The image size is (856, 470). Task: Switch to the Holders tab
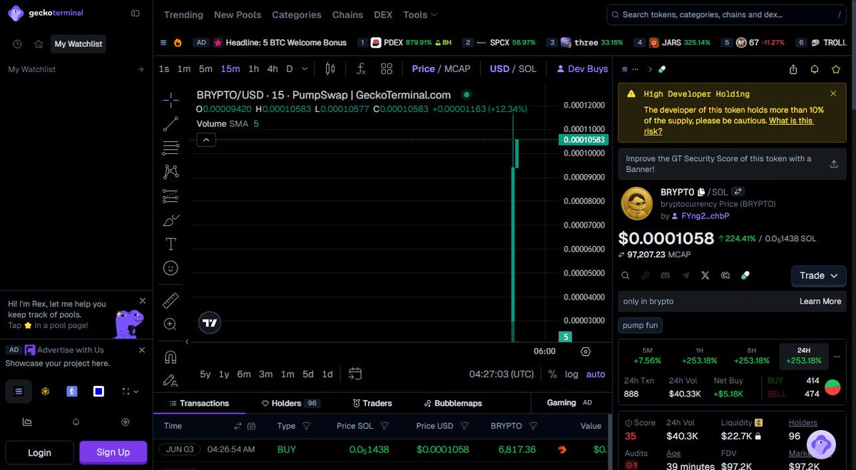290,403
